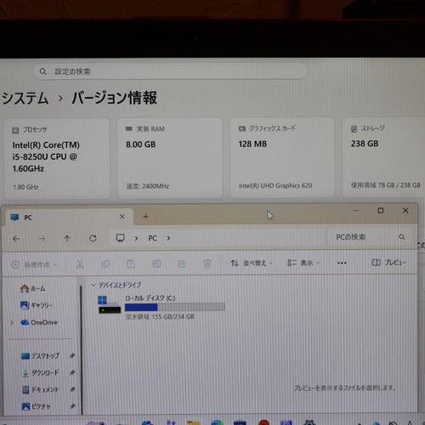Go forward in File Explorer

(42, 239)
